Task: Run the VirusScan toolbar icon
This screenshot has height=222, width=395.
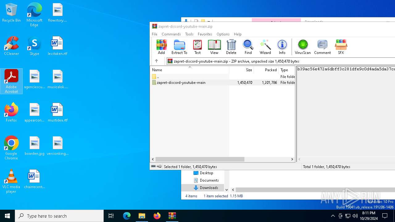Action: (x=303, y=47)
